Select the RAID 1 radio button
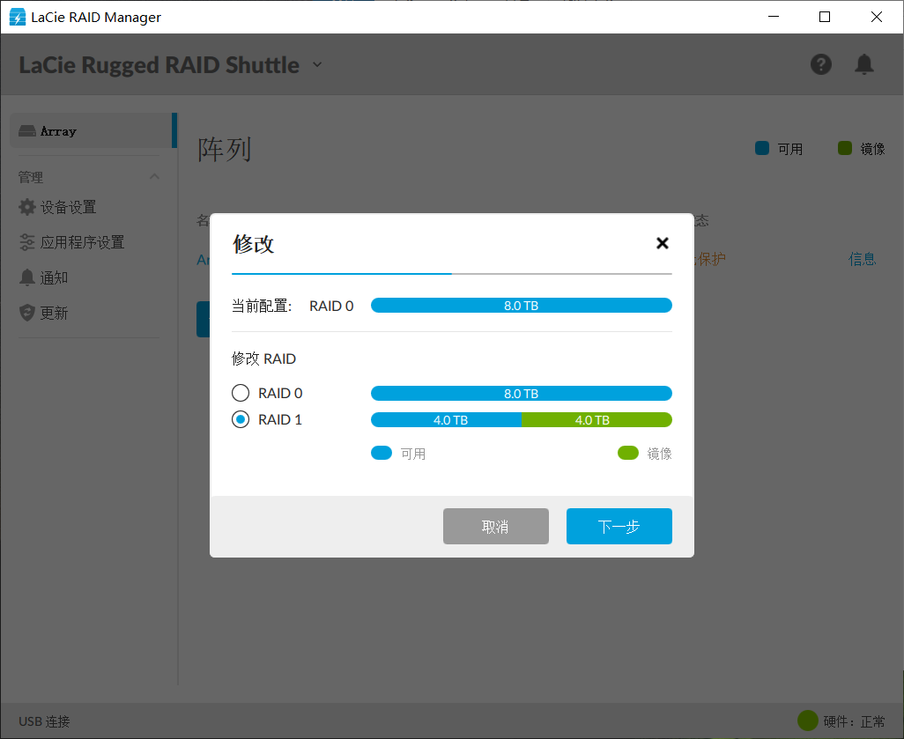The image size is (904, 739). (241, 419)
